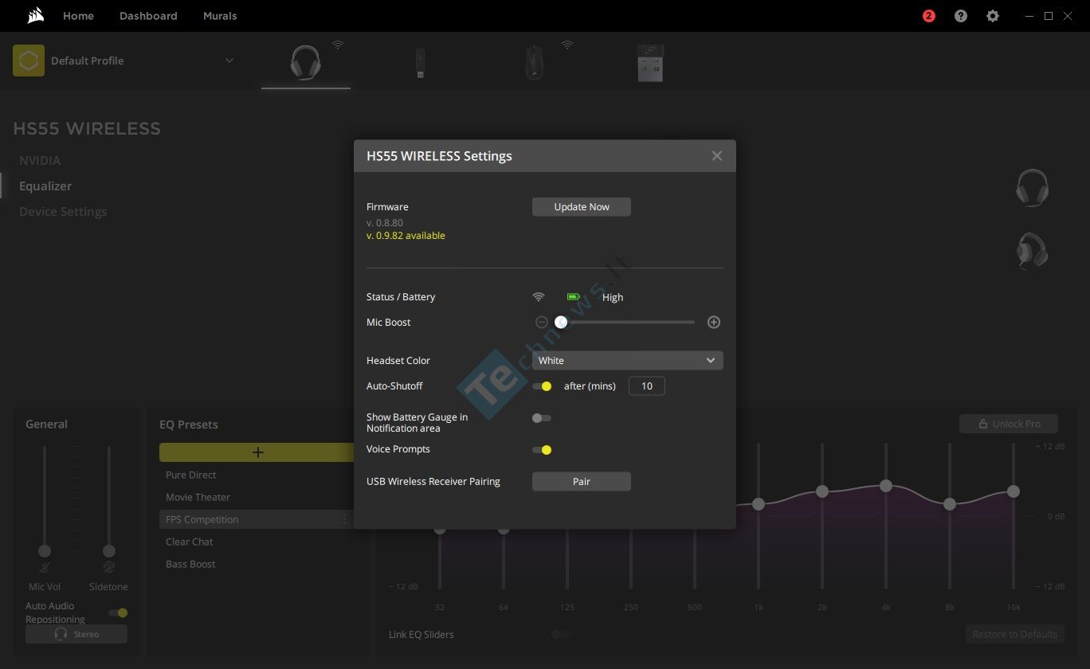Open options menu for FPS Competition preset
Viewport: 1090px width, 669px height.
(x=344, y=519)
